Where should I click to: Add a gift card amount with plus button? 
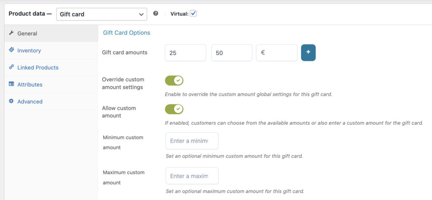point(308,53)
